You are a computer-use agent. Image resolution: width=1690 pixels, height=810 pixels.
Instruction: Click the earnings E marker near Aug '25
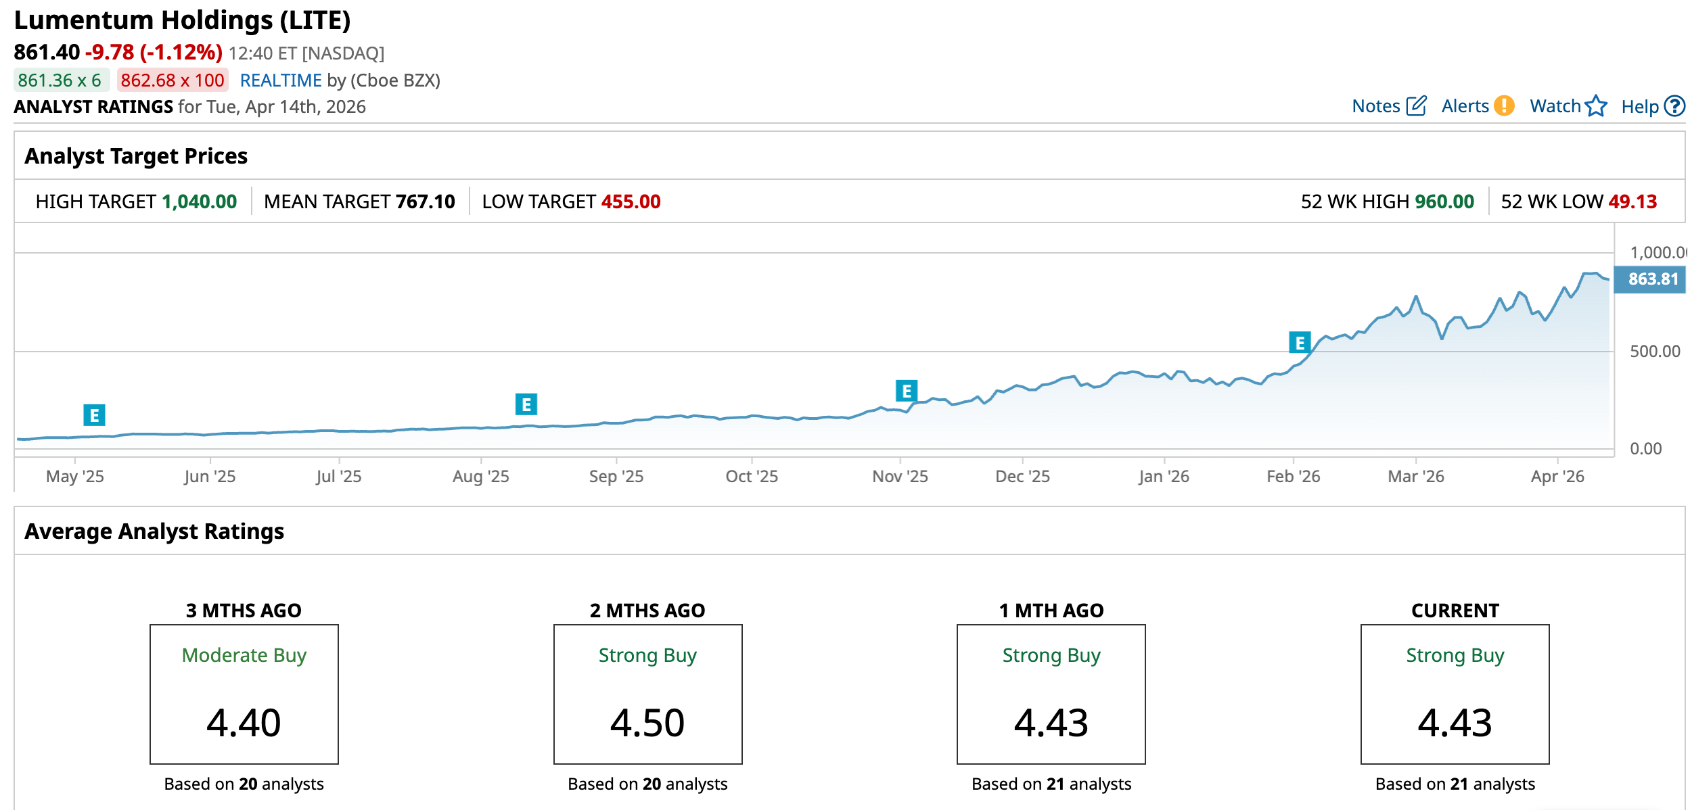coord(526,404)
